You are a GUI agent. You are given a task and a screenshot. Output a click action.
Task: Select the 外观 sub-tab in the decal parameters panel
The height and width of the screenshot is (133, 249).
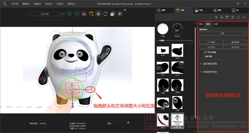pos(216,24)
